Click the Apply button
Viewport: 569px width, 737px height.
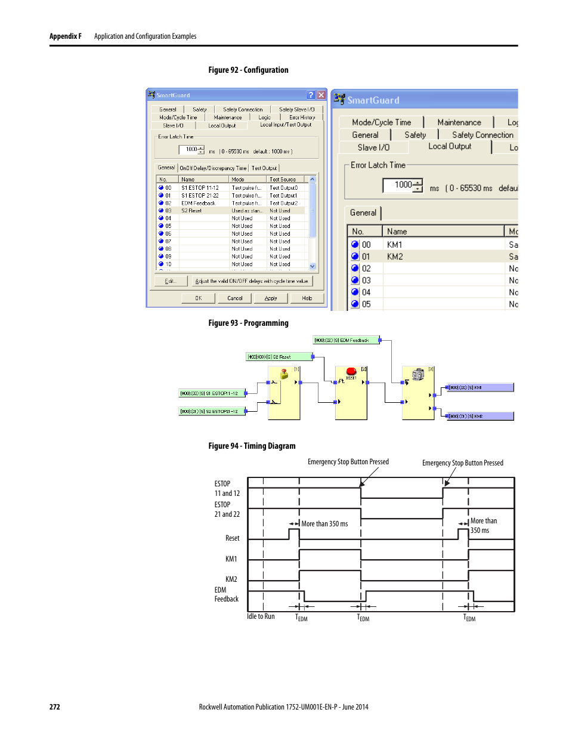271,298
